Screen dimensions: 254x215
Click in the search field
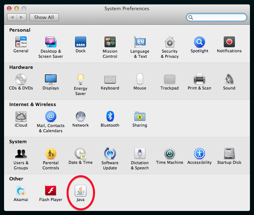(220, 17)
